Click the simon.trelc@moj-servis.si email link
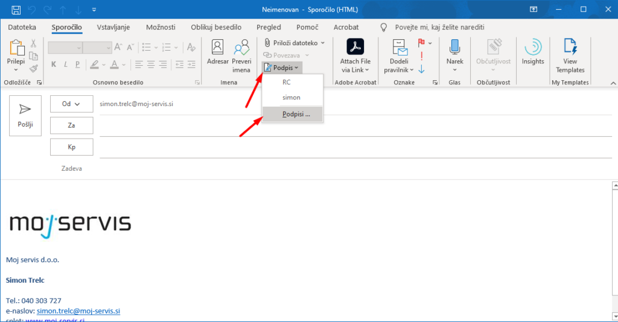Viewport: 618px width, 322px height. tap(78, 311)
